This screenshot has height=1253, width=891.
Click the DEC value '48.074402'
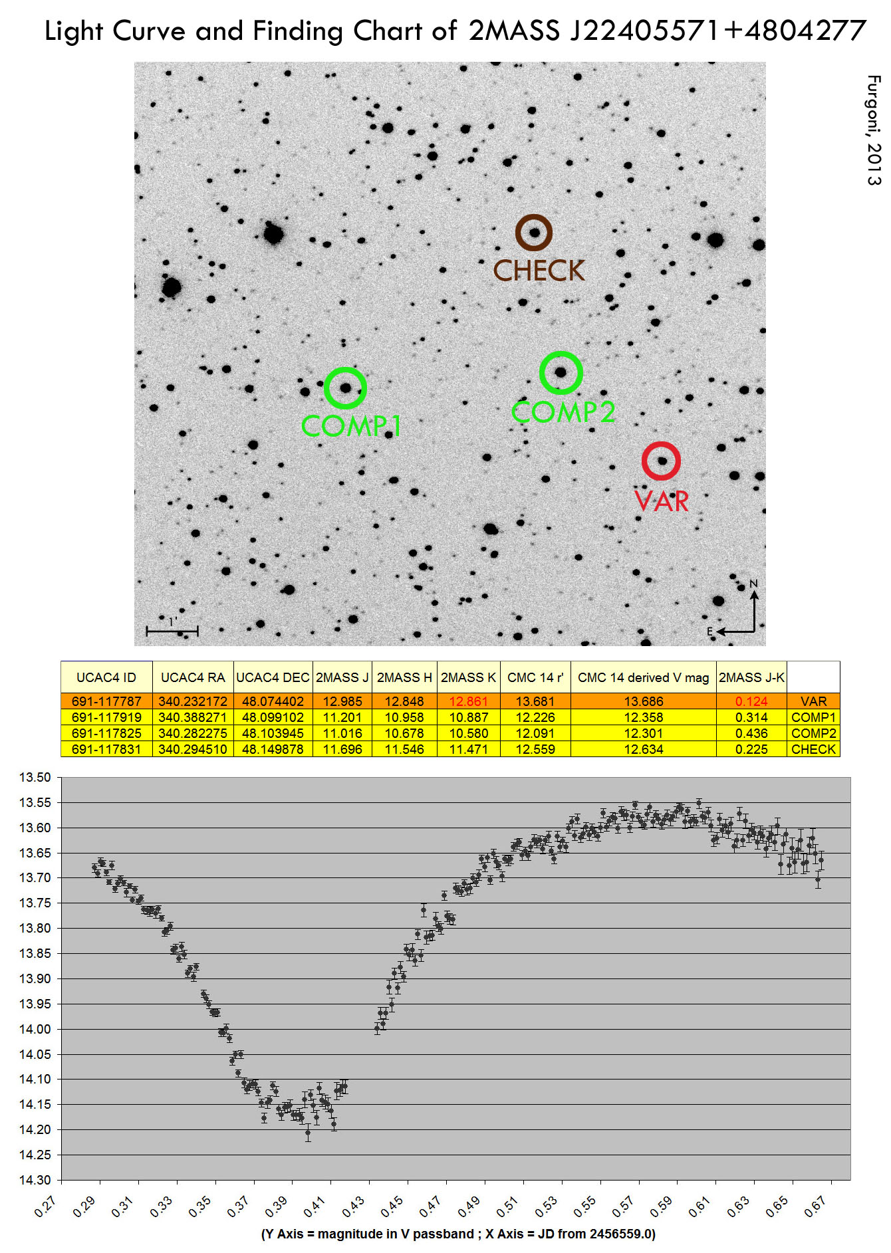point(273,701)
